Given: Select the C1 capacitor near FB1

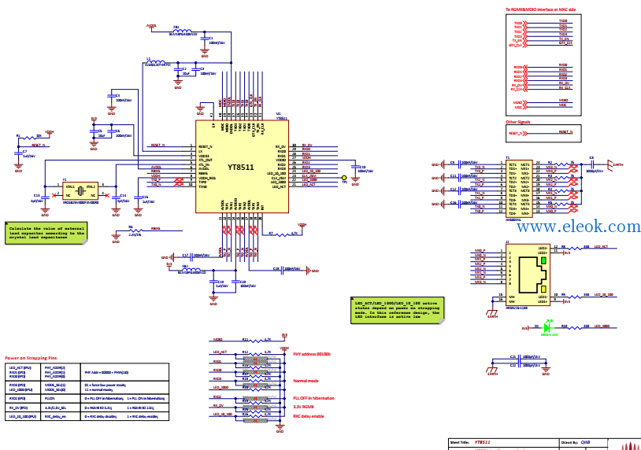Looking at the screenshot, I should [205, 38].
